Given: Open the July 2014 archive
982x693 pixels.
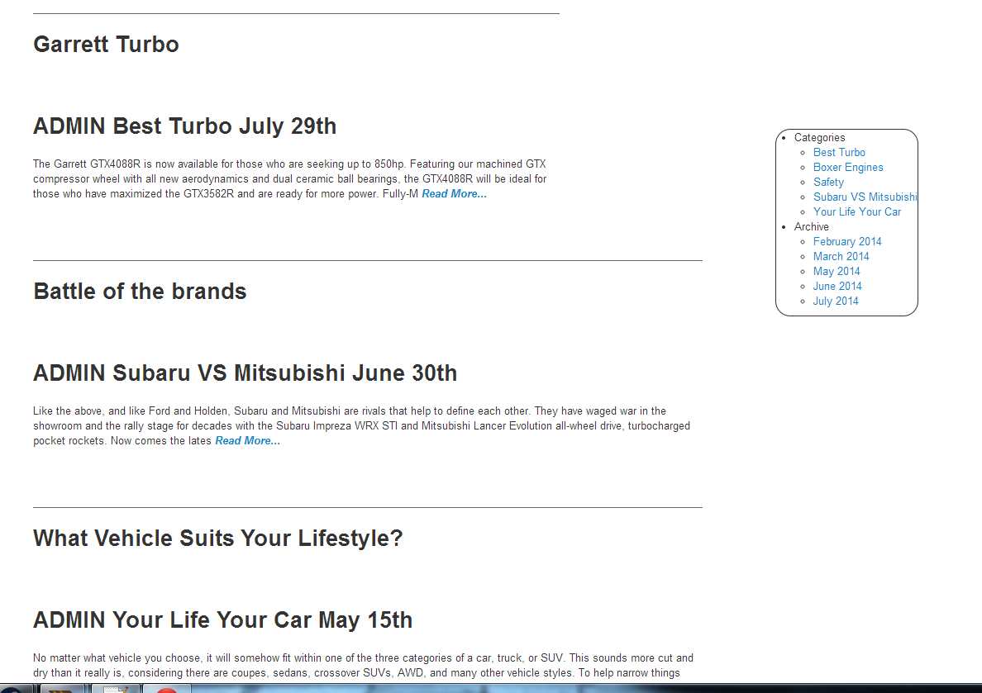Looking at the screenshot, I should click(836, 301).
